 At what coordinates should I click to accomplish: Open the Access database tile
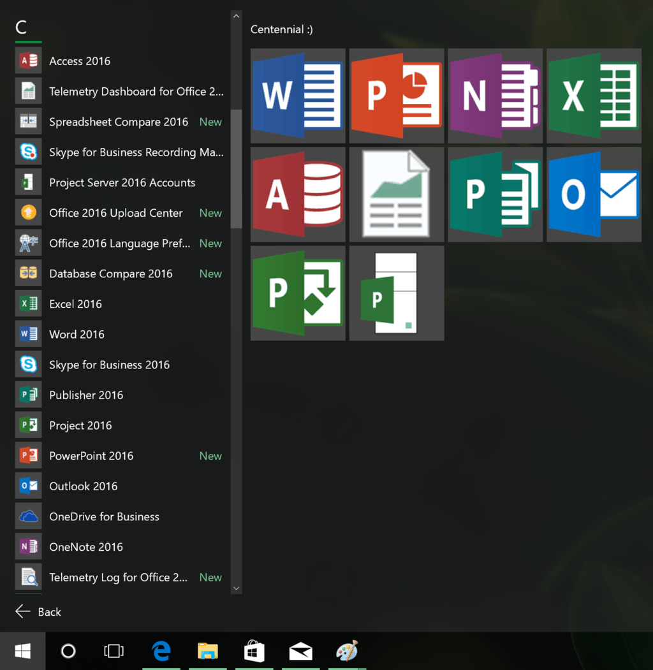298,194
